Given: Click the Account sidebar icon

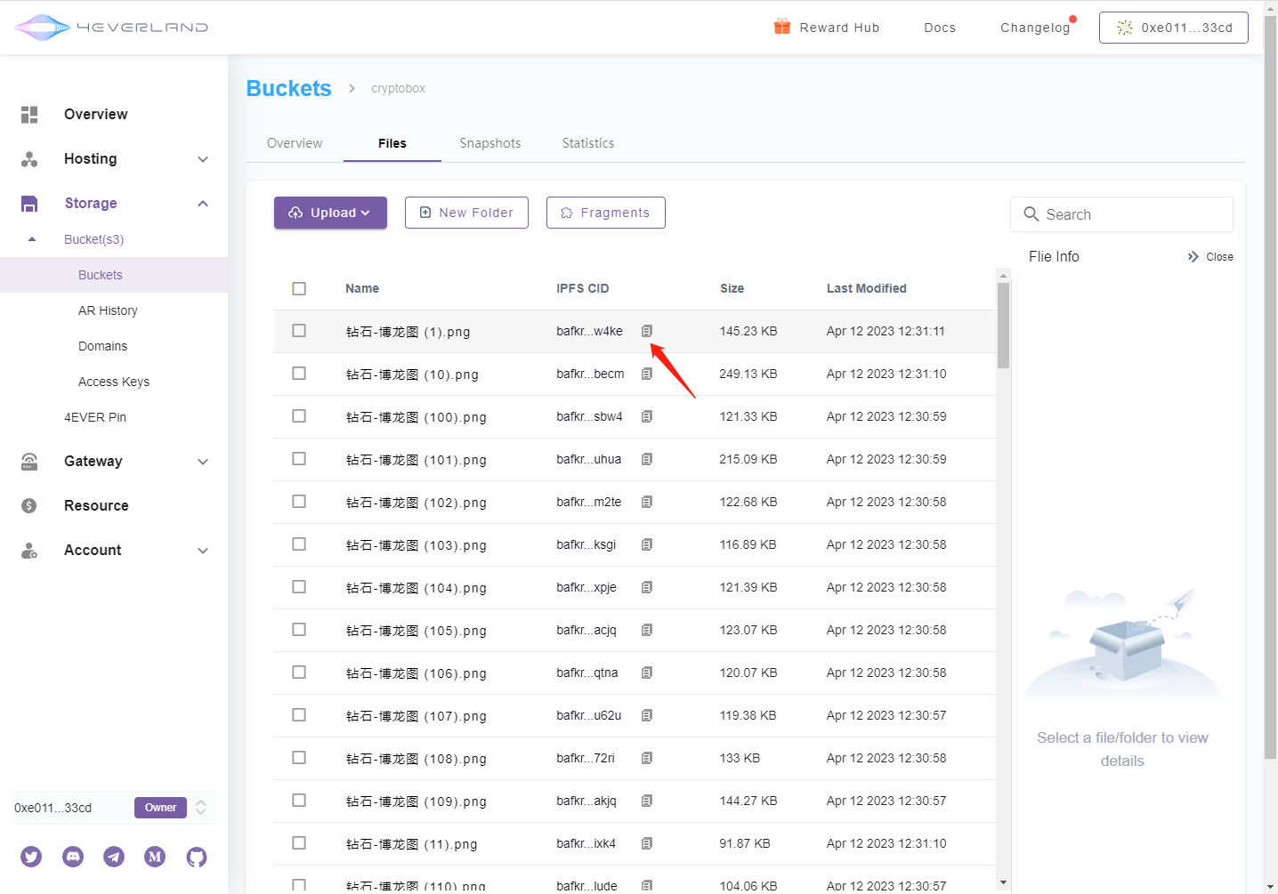Looking at the screenshot, I should 29,551.
